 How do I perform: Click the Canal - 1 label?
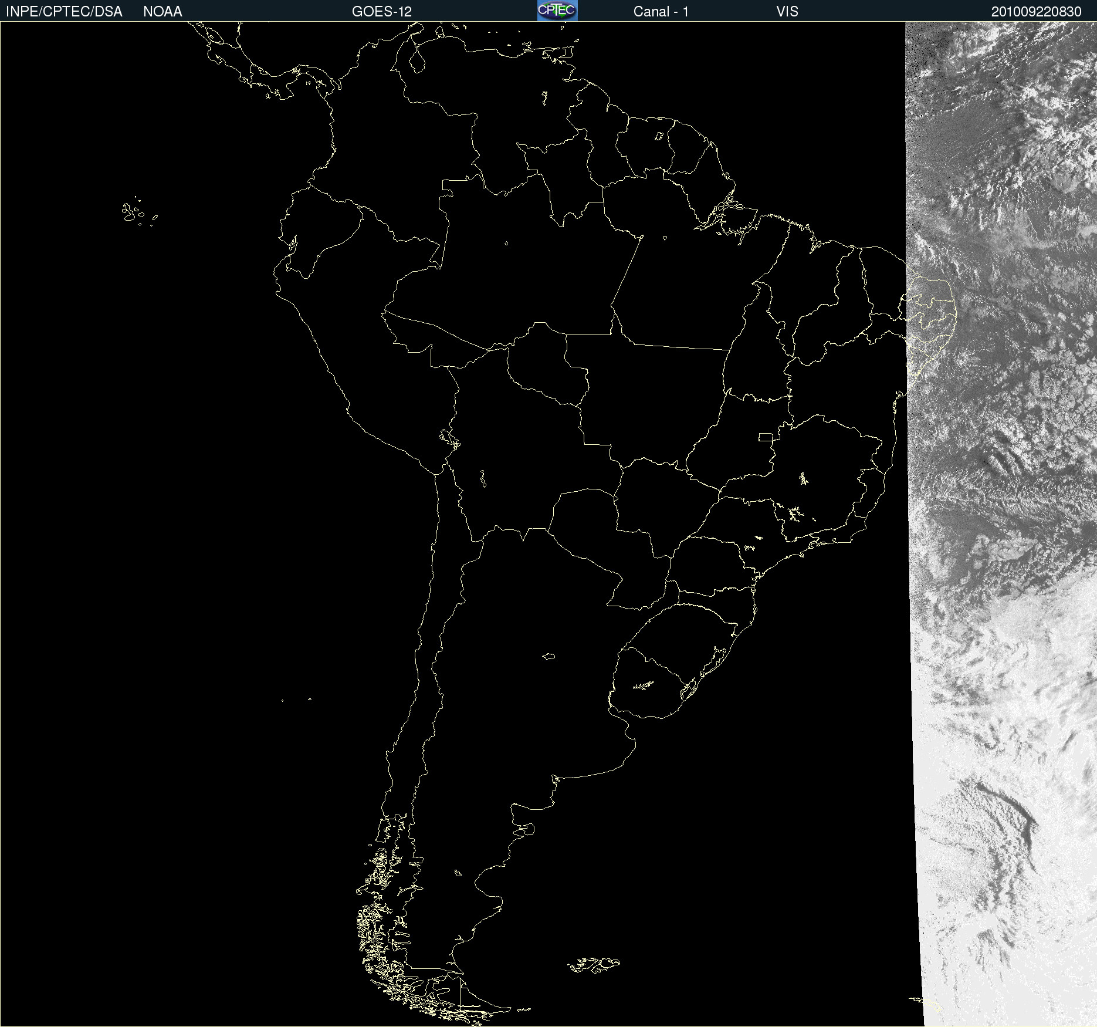click(661, 12)
